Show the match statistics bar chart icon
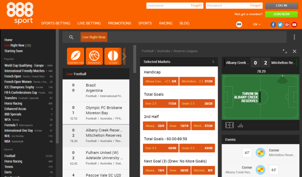The image size is (302, 177). tap(240, 126)
